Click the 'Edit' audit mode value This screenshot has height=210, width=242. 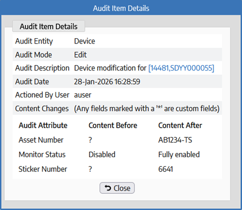coord(80,55)
